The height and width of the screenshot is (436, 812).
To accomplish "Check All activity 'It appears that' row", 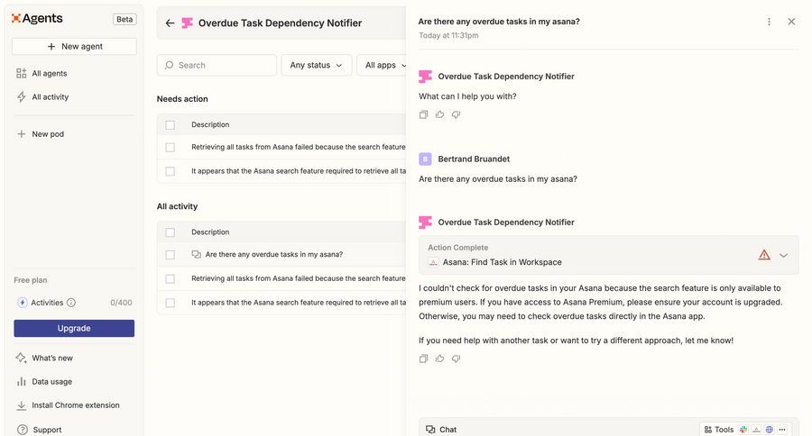I will (170, 303).
